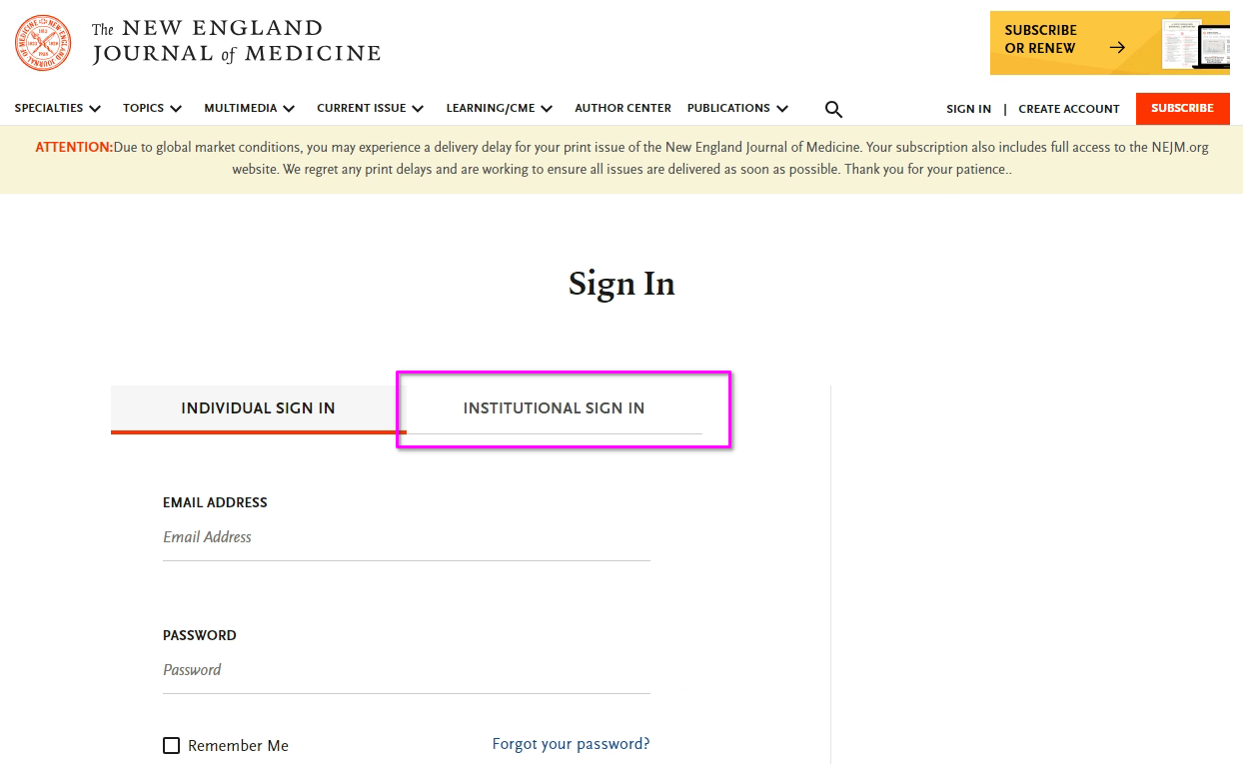The height and width of the screenshot is (764, 1243).
Task: Enable the Remember Me checkbox
Action: (172, 746)
